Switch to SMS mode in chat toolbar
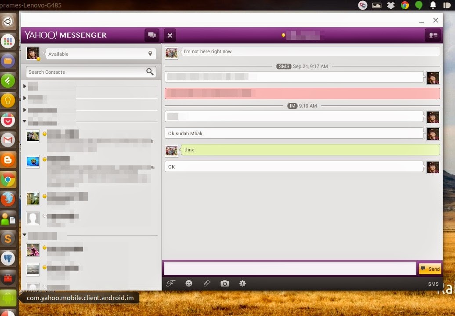 (433, 284)
